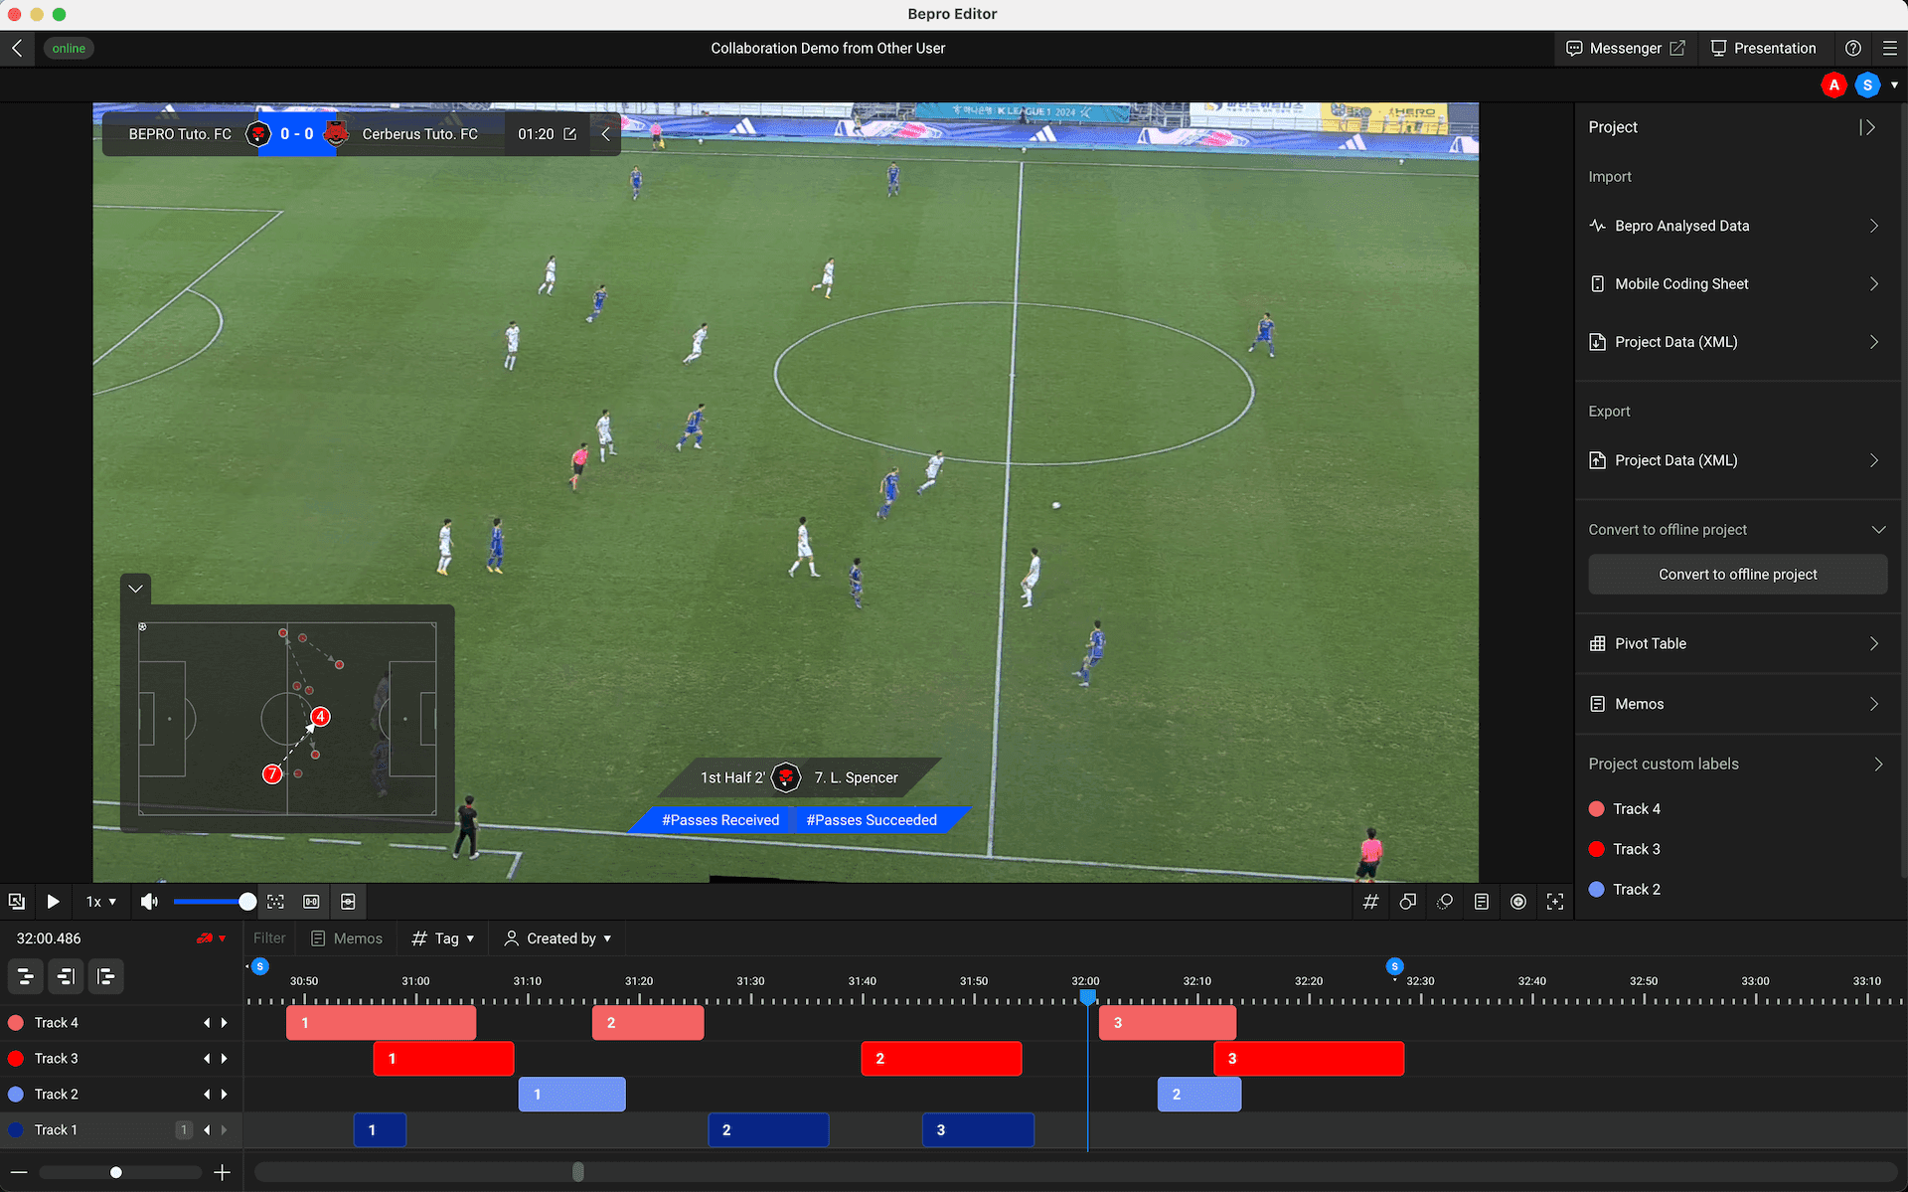Click the pitch minimap icon in playback bar
Viewport: 1908px width, 1192px height.
click(348, 902)
